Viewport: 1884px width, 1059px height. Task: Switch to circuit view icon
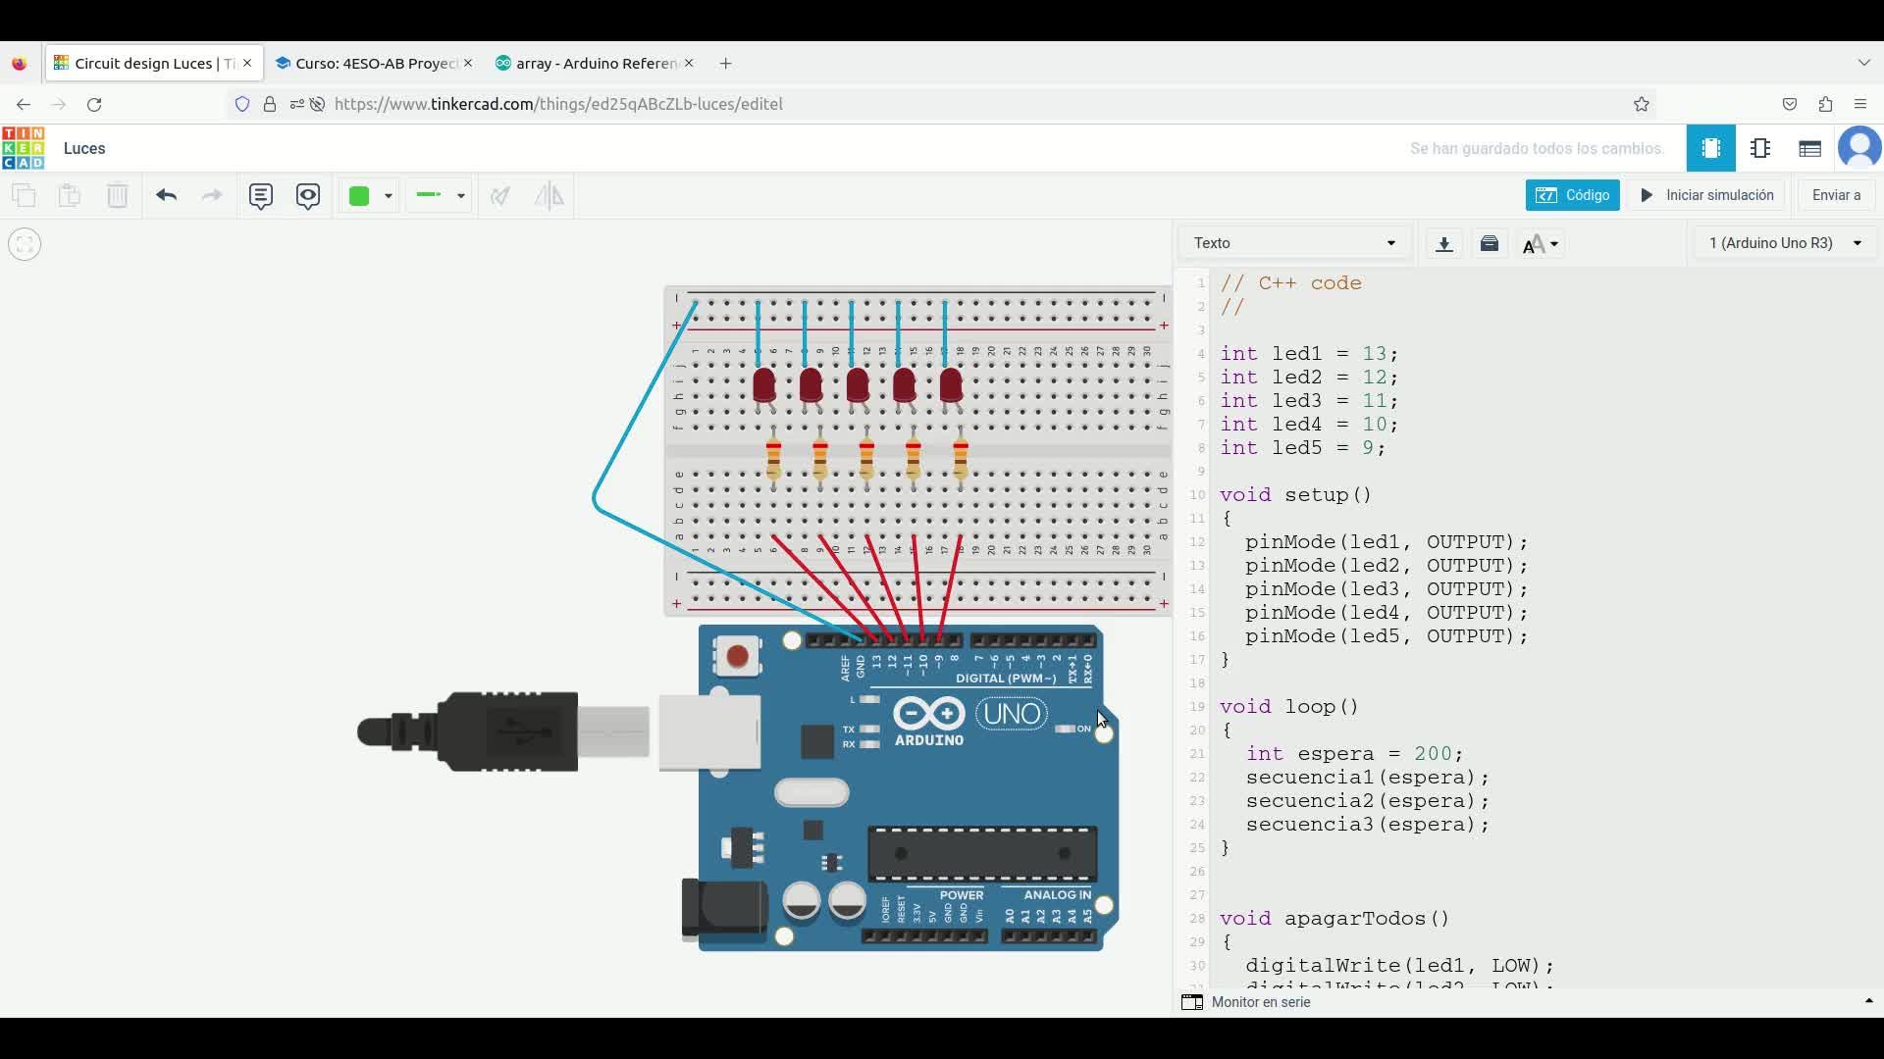(x=1710, y=148)
